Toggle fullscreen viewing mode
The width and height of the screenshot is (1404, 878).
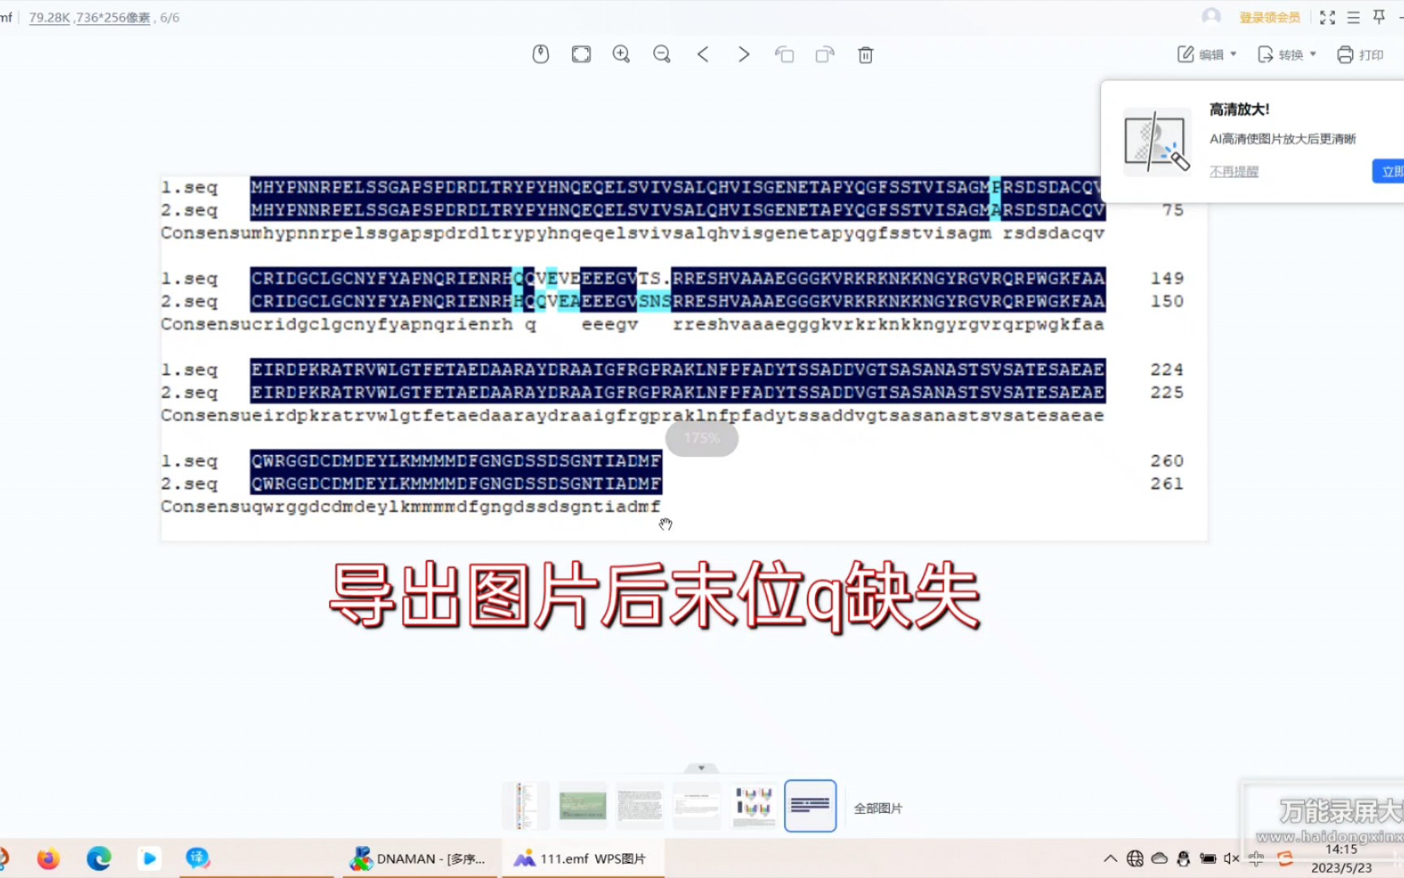(1328, 16)
